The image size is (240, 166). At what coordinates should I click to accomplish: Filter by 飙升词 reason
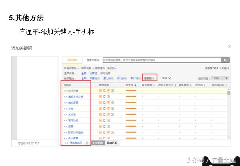[134, 79]
